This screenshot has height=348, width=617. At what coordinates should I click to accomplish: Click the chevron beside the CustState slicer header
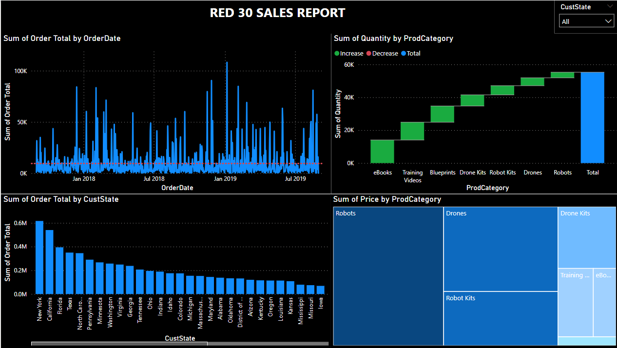[610, 7]
